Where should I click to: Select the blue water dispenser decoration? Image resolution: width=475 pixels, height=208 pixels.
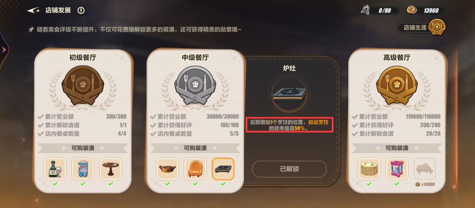[83, 169]
